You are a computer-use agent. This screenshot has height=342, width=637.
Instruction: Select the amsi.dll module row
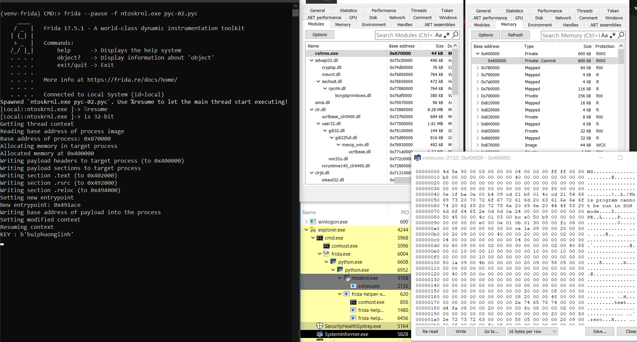click(x=379, y=102)
